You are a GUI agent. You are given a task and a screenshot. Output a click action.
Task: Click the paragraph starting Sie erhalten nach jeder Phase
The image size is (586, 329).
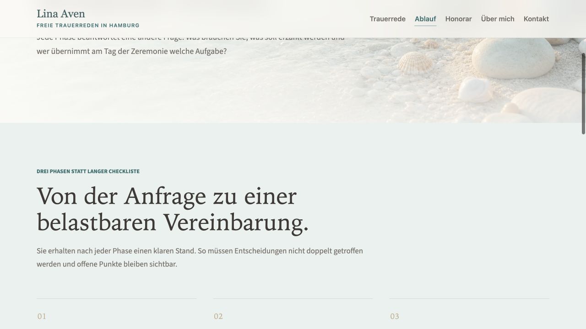[x=200, y=258]
